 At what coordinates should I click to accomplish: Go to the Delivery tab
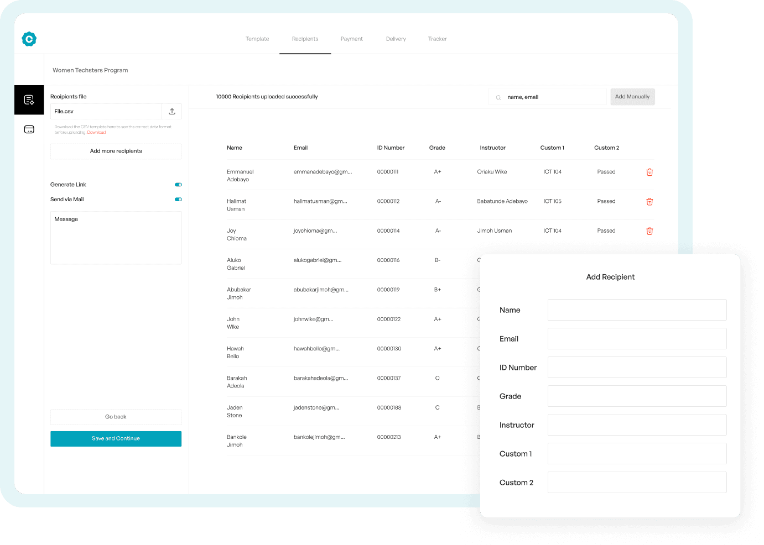tap(396, 39)
